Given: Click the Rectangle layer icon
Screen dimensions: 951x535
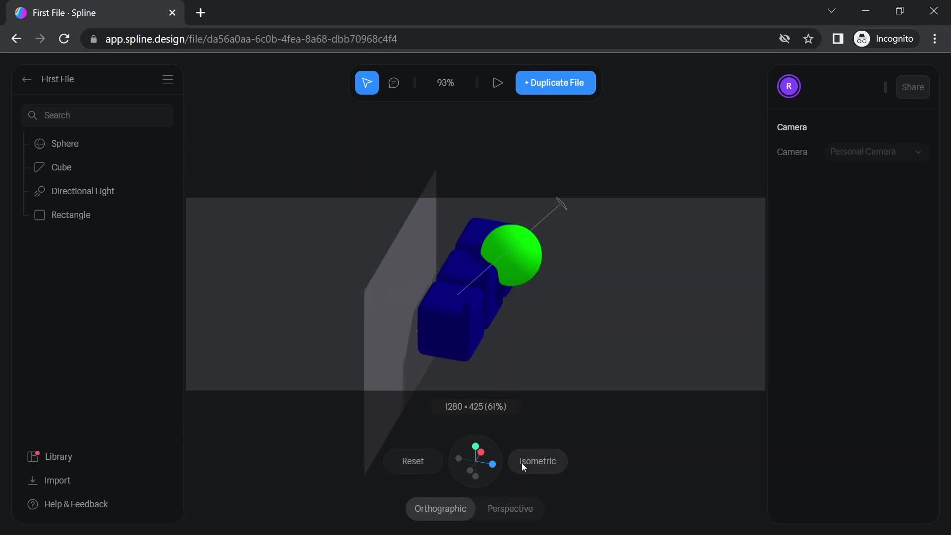Looking at the screenshot, I should pos(40,215).
